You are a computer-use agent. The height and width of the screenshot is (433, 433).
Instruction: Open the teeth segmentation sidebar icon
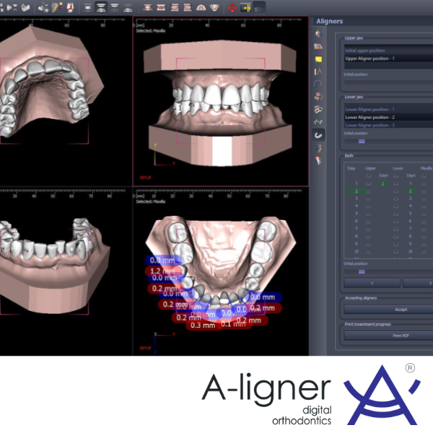[x=318, y=110]
